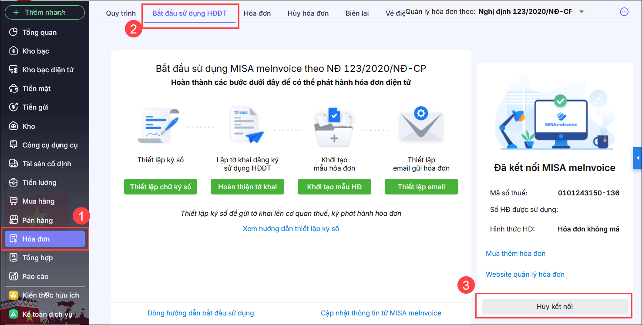Click the Tiền lương icon
The height and width of the screenshot is (325, 642).
pyautogui.click(x=14, y=182)
